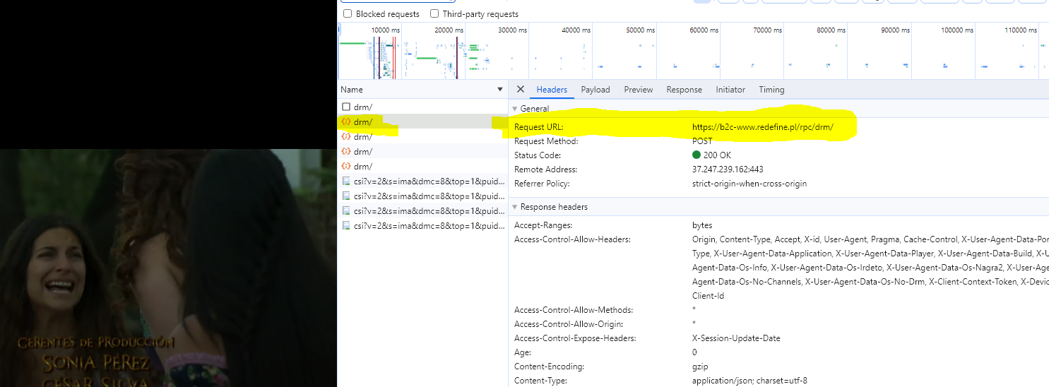
Task: Open the Name column sort dropdown
Action: pyautogui.click(x=500, y=90)
